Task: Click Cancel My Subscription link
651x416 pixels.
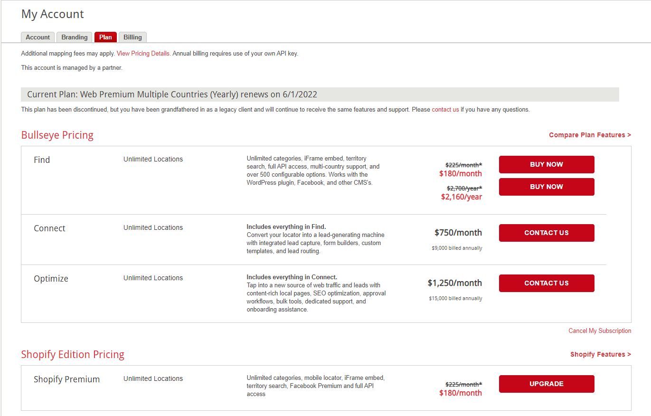Action: click(600, 331)
